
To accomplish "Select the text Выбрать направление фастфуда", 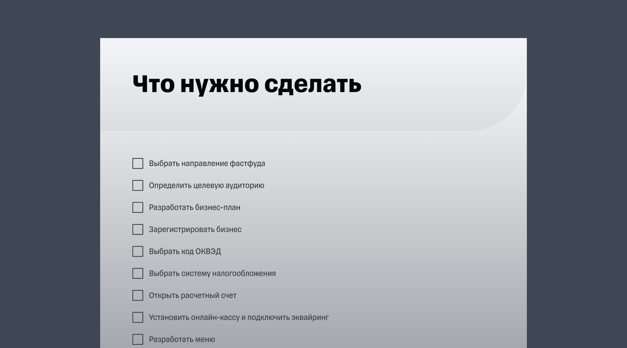I will (x=207, y=163).
